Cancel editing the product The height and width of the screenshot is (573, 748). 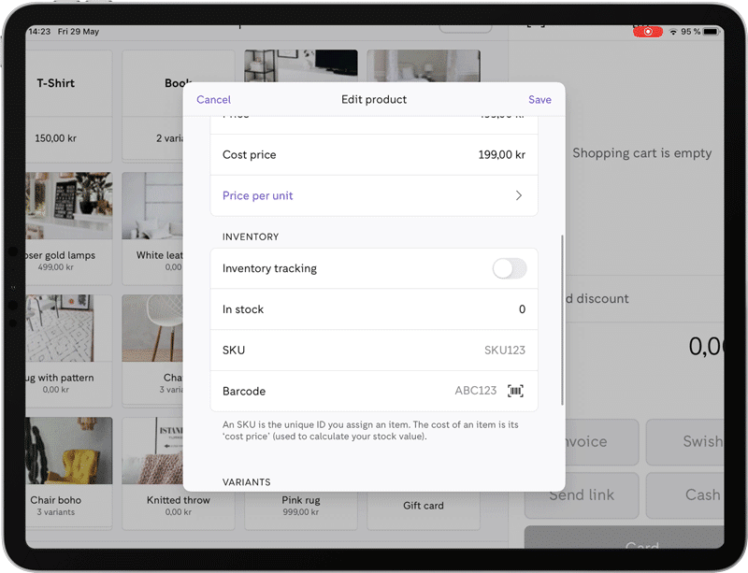(x=213, y=99)
